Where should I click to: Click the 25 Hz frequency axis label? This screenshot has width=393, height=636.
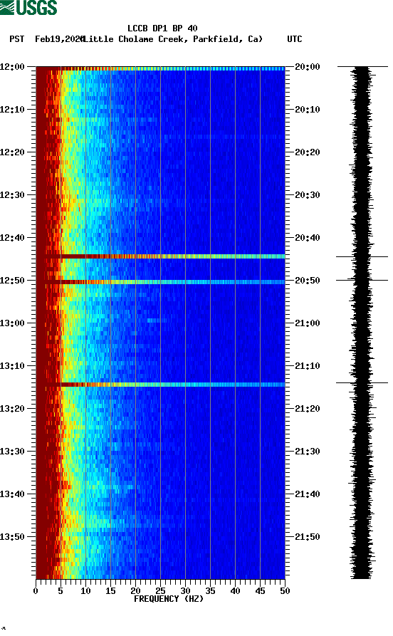(x=160, y=591)
